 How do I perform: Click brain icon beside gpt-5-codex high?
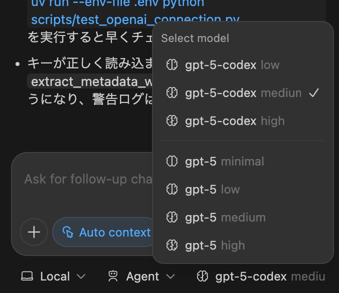[x=172, y=121]
